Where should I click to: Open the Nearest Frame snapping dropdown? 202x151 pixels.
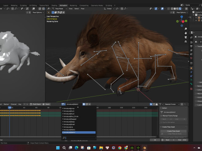click(x=172, y=104)
